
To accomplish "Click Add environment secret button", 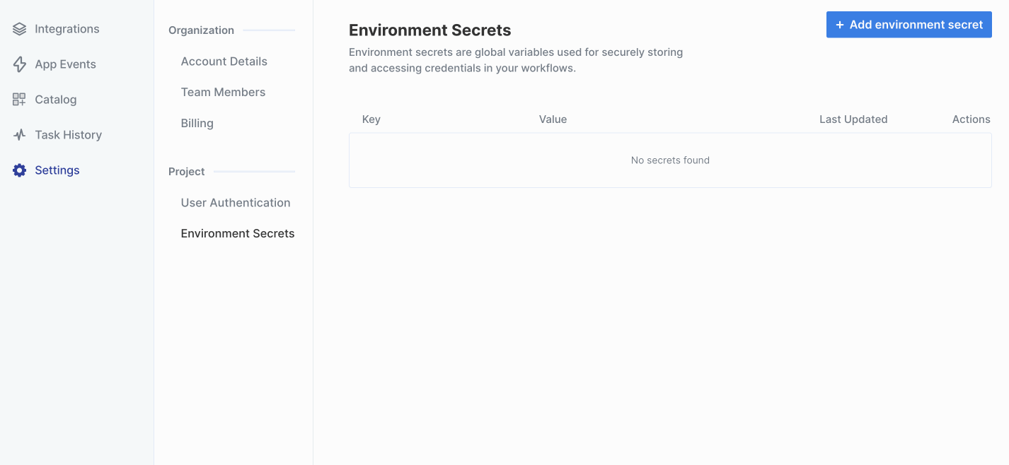I will [909, 25].
